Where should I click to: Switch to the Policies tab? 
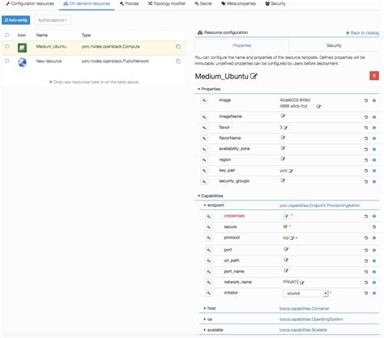coord(130,3)
